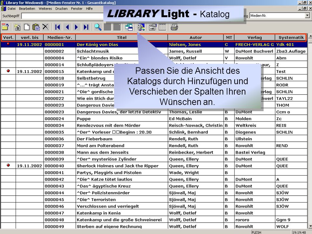Image resolution: width=312 pixels, height=234 pixels.
Task: Click the scrollbar down arrow
Action: pyautogui.click(x=310, y=226)
